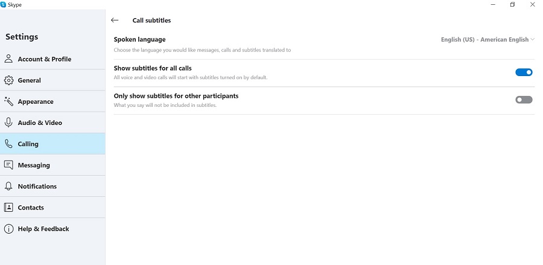Image resolution: width=543 pixels, height=265 pixels.
Task: Enable Only show subtitles for other participants
Action: click(x=524, y=100)
